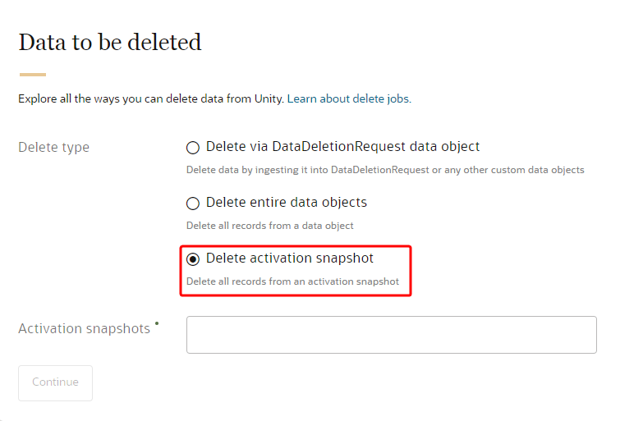Screen dimensions: 643x421
Task: Click the "Delete type" field label
Action: point(53,148)
